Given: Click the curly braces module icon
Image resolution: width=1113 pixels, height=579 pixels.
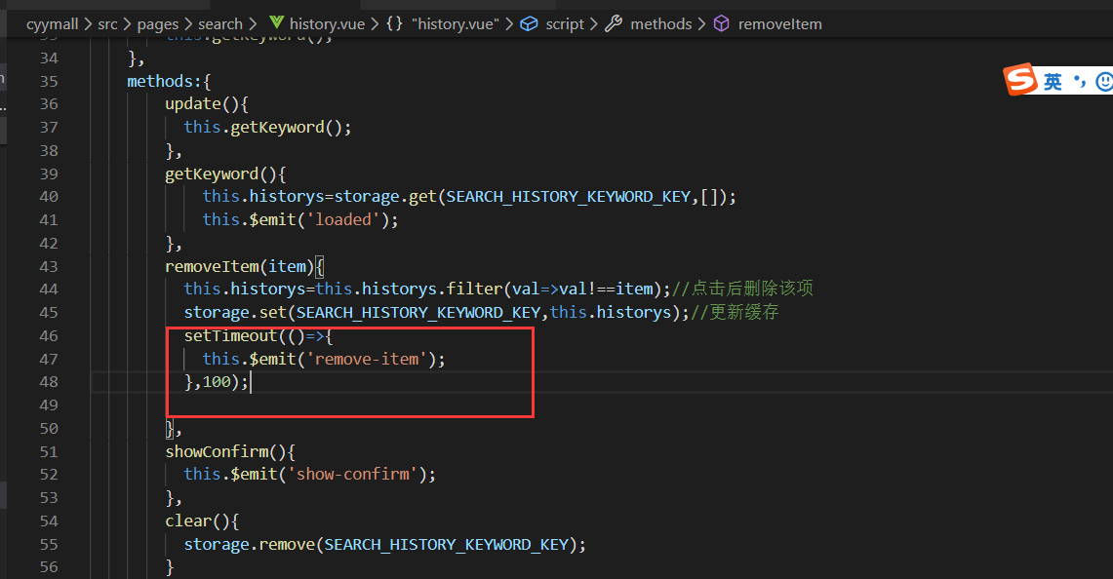Looking at the screenshot, I should click(x=394, y=23).
